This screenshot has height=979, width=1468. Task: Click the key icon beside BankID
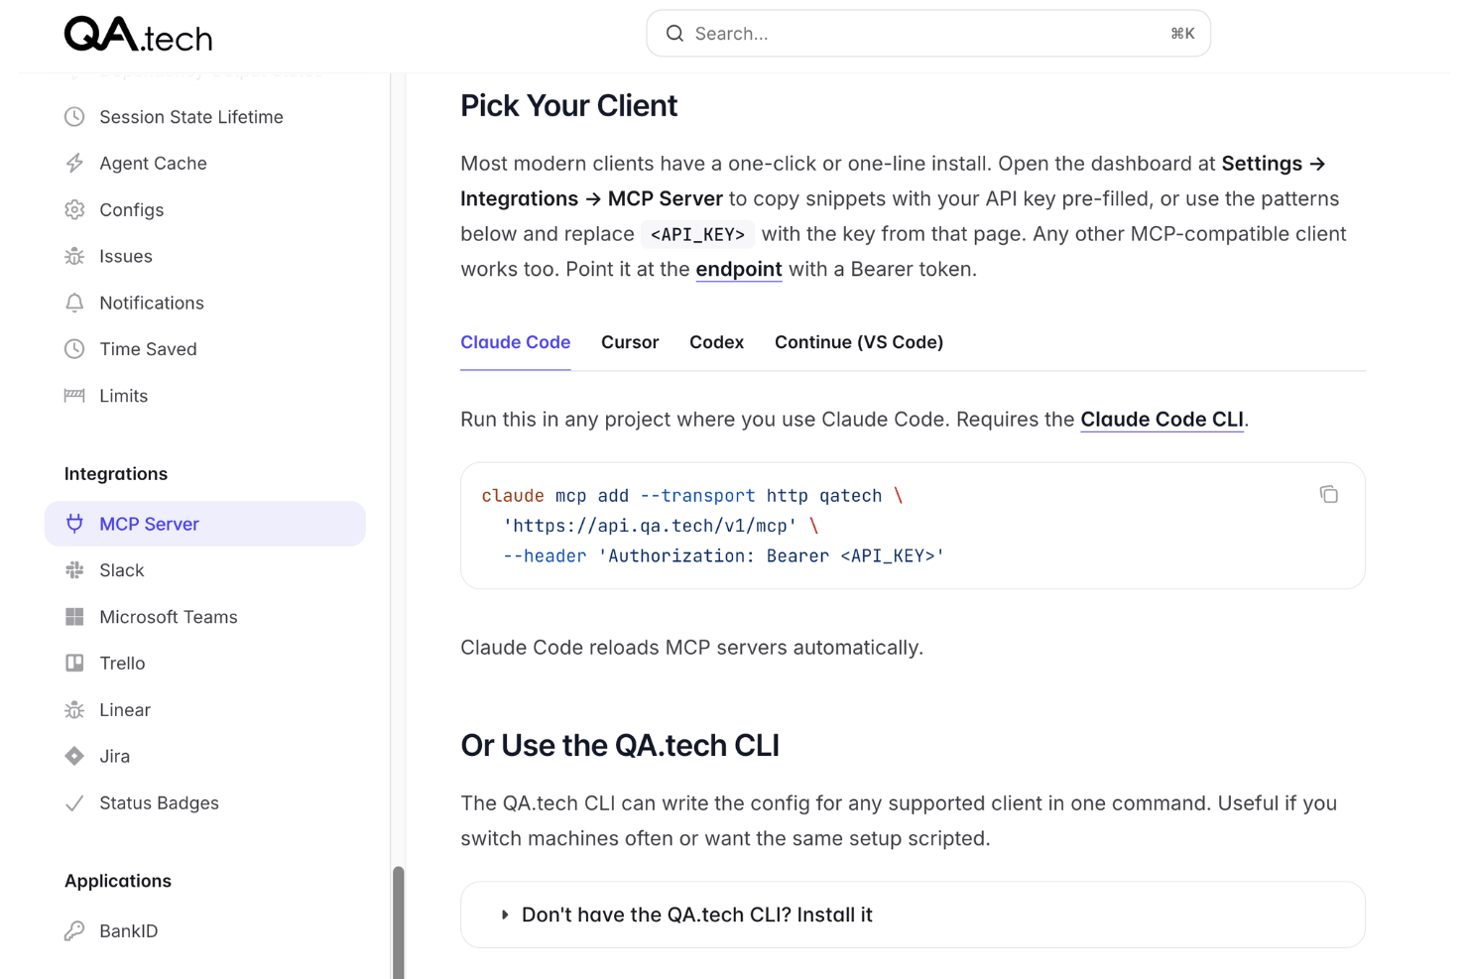(x=74, y=931)
